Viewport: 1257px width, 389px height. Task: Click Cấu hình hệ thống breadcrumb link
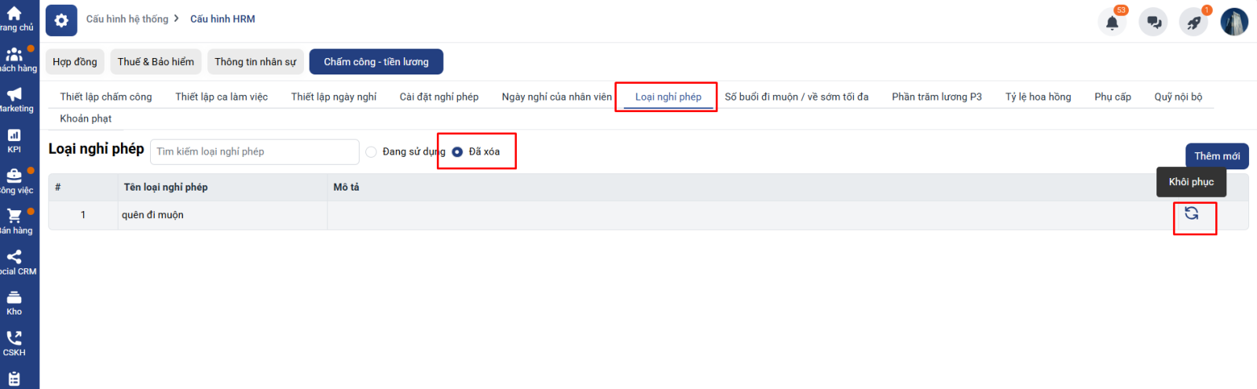127,19
